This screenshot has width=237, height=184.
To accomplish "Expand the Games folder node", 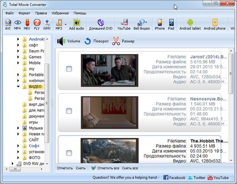I will coord(18,57).
